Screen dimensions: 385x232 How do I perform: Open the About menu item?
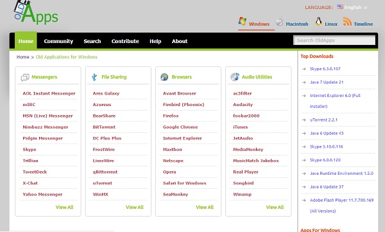coord(180,41)
